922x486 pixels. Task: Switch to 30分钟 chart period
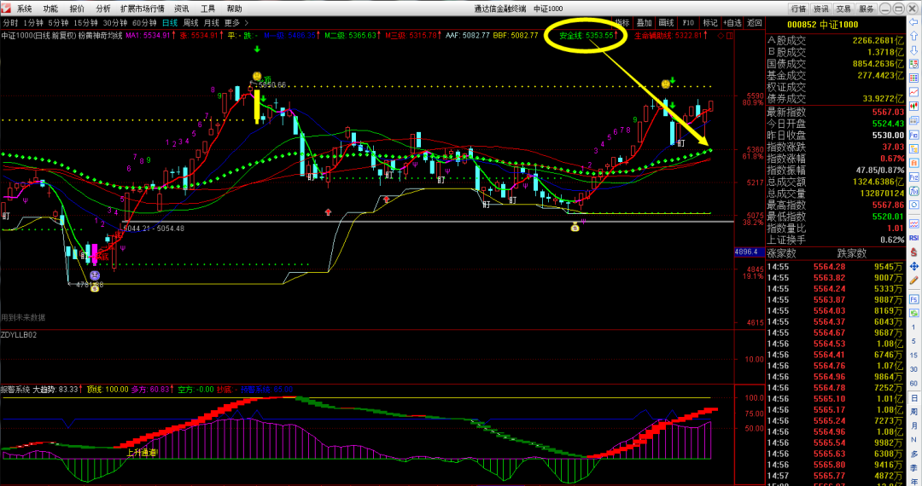tap(115, 23)
